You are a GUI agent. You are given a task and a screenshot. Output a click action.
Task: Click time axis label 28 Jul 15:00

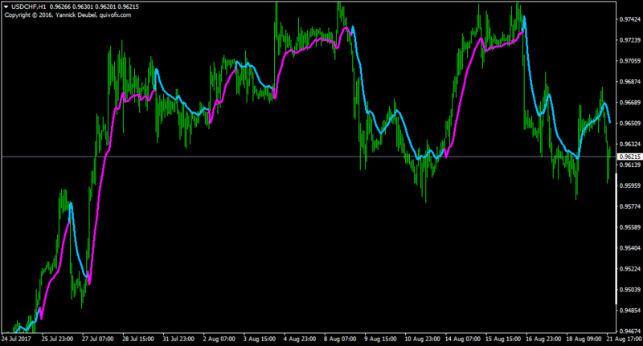coord(137,339)
